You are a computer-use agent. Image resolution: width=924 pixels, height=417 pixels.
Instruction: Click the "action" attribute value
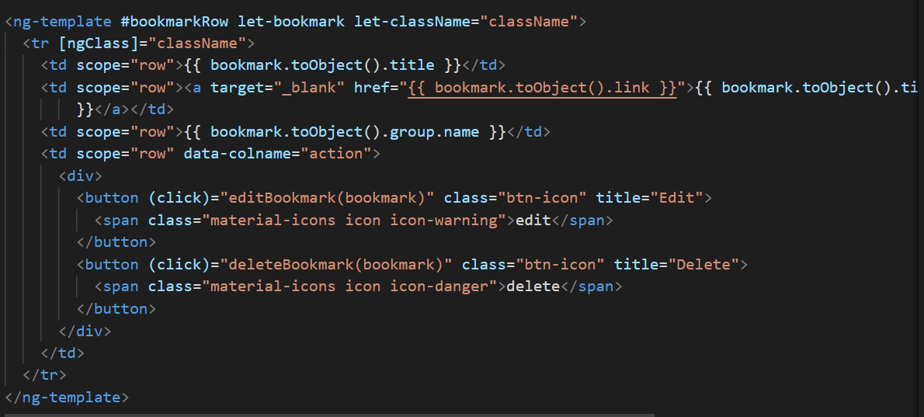pos(336,154)
